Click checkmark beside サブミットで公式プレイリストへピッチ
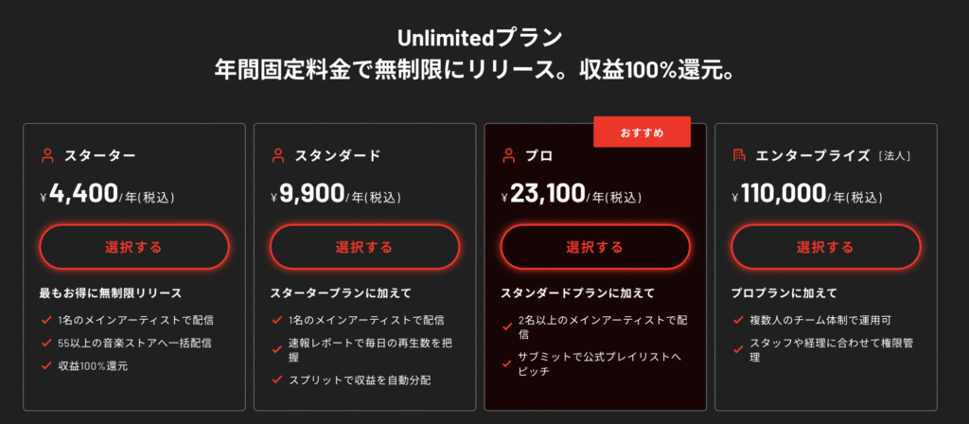Screen dimensions: 969x424 pos(507,364)
